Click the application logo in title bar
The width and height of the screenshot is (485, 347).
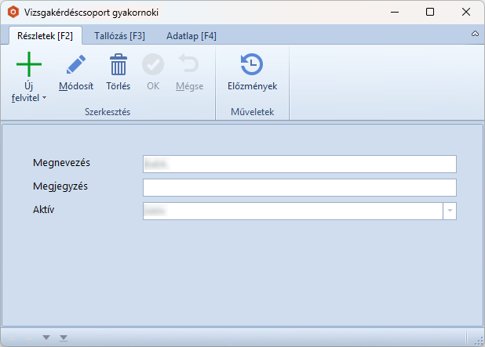(x=13, y=13)
